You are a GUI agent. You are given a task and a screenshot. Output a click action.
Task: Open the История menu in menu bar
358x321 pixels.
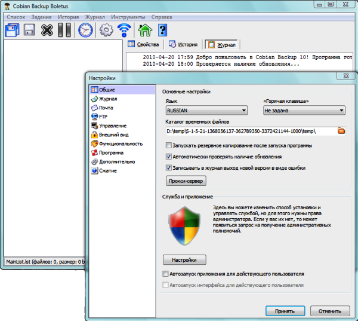click(x=68, y=17)
